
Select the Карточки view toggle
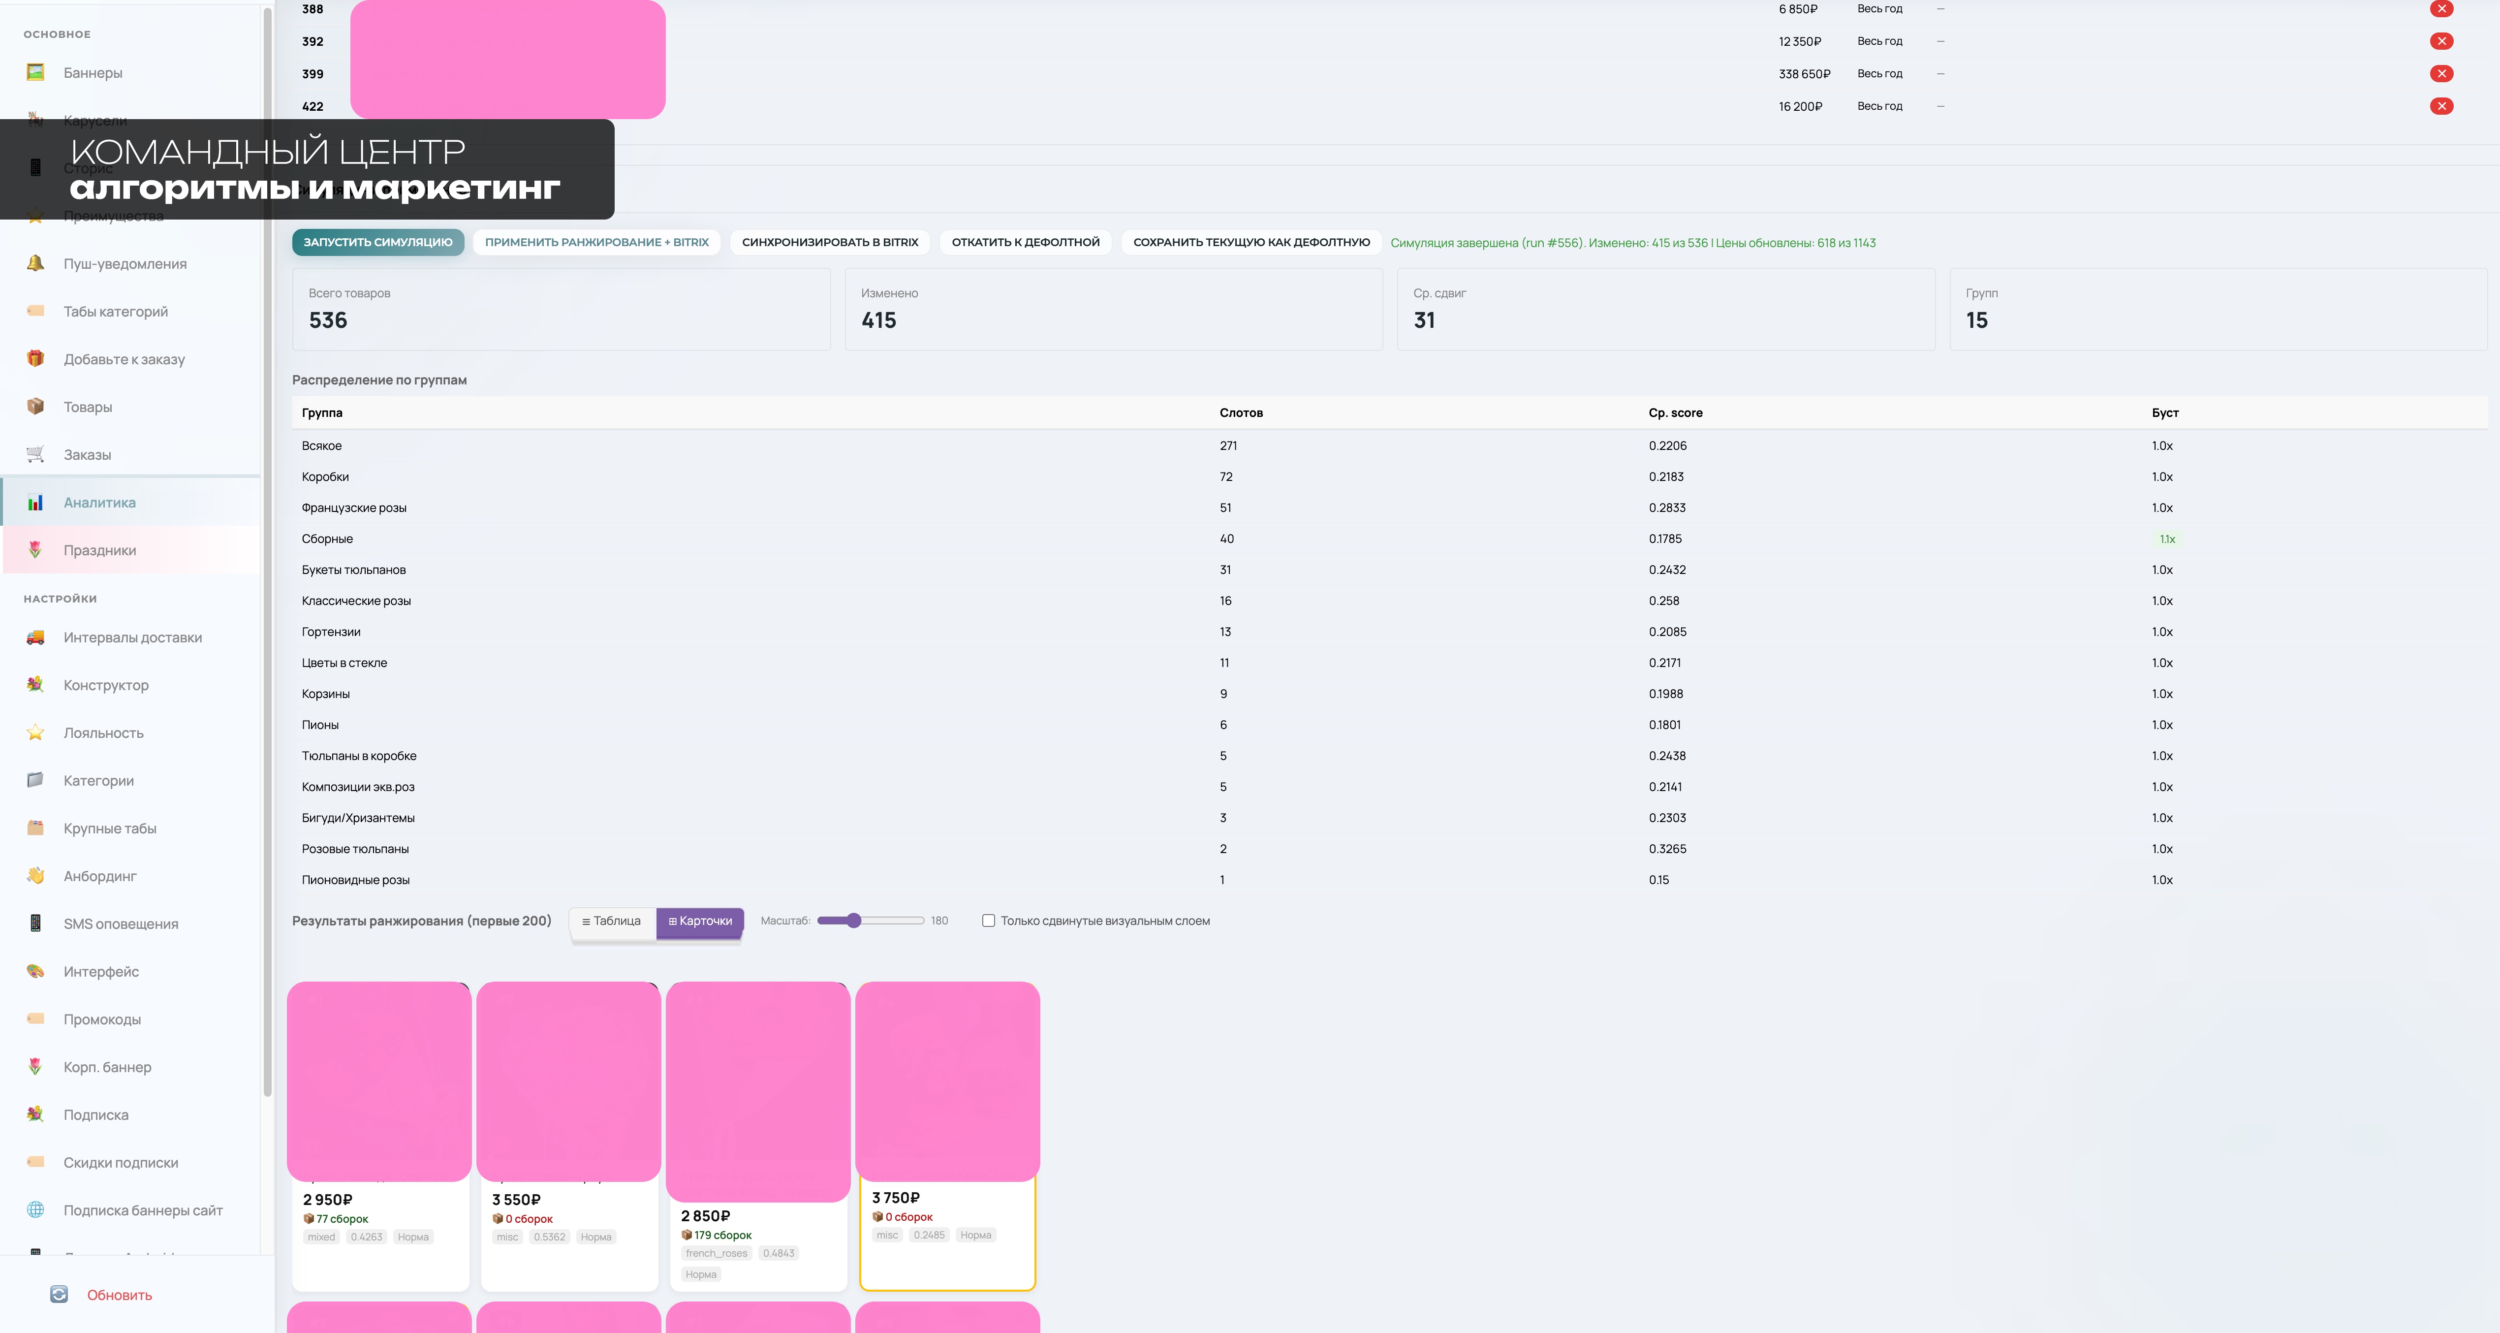pos(700,920)
